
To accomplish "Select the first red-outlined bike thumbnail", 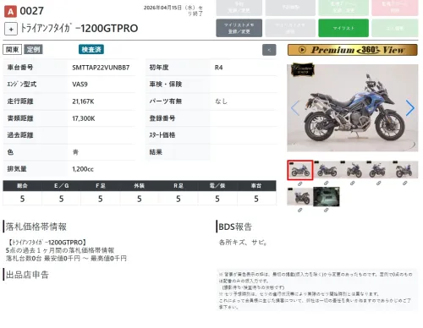I will click(300, 170).
